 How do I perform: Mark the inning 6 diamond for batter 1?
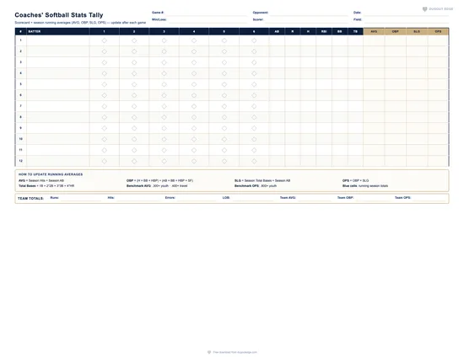254,40
